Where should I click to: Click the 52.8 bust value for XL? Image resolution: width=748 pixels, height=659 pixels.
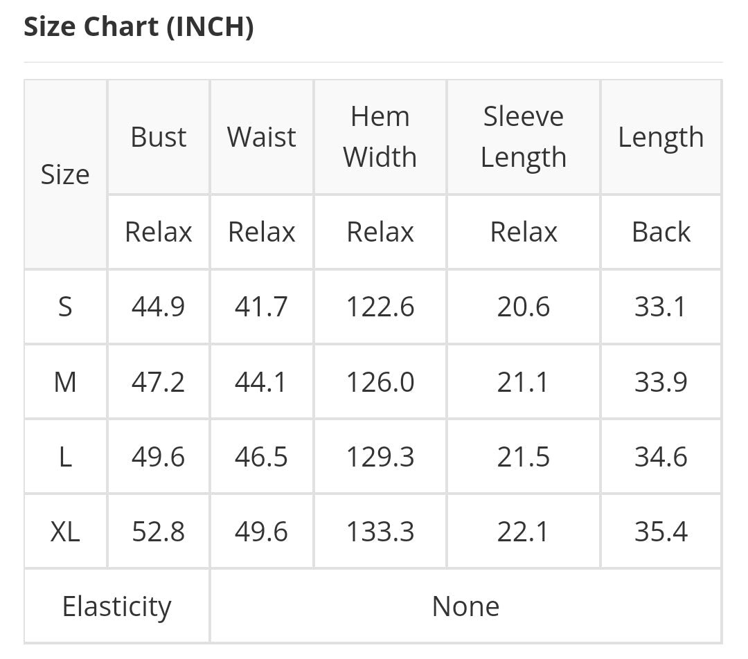(159, 532)
